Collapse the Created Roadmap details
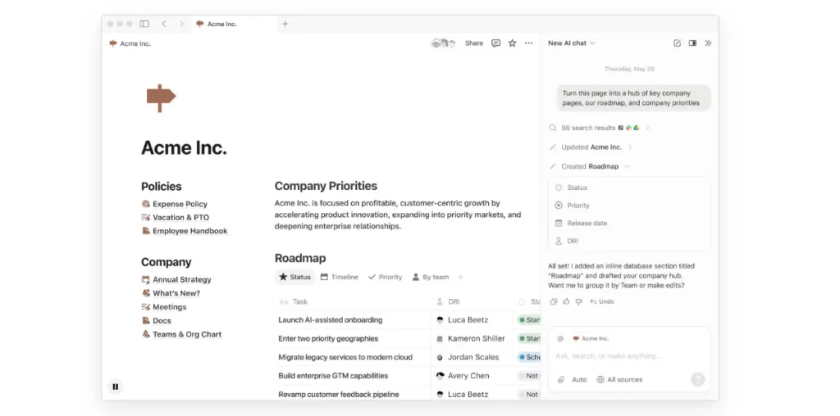Screen dimensions: 840x416 [x=628, y=166]
